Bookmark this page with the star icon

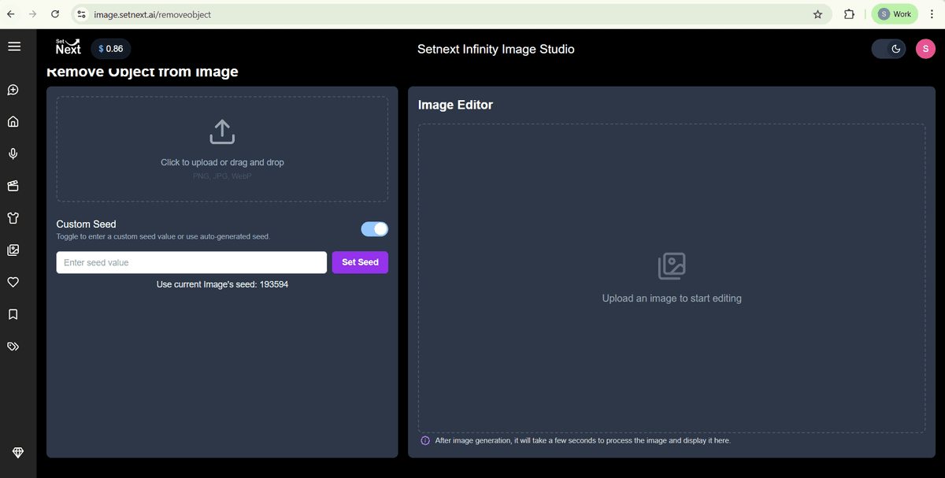click(x=817, y=14)
